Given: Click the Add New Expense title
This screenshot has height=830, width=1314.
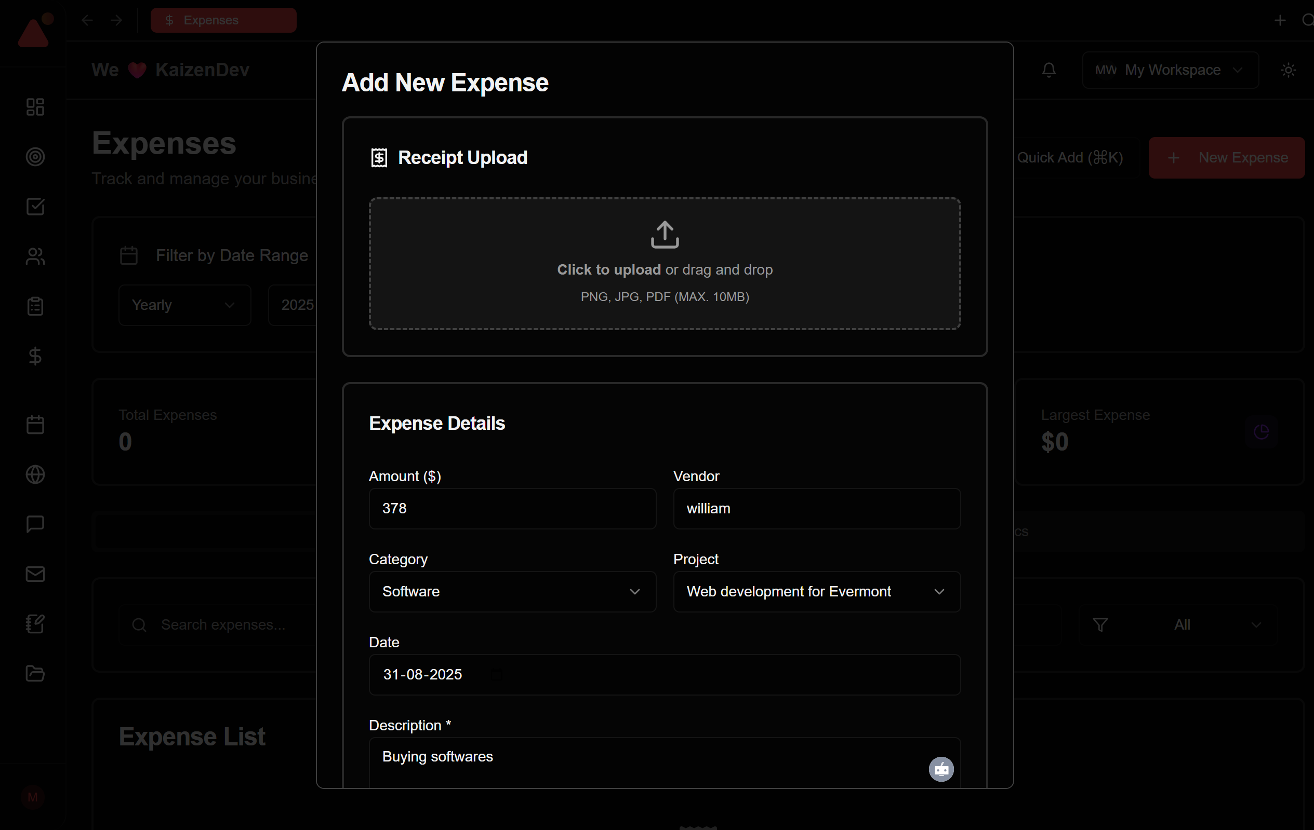Looking at the screenshot, I should tap(445, 83).
